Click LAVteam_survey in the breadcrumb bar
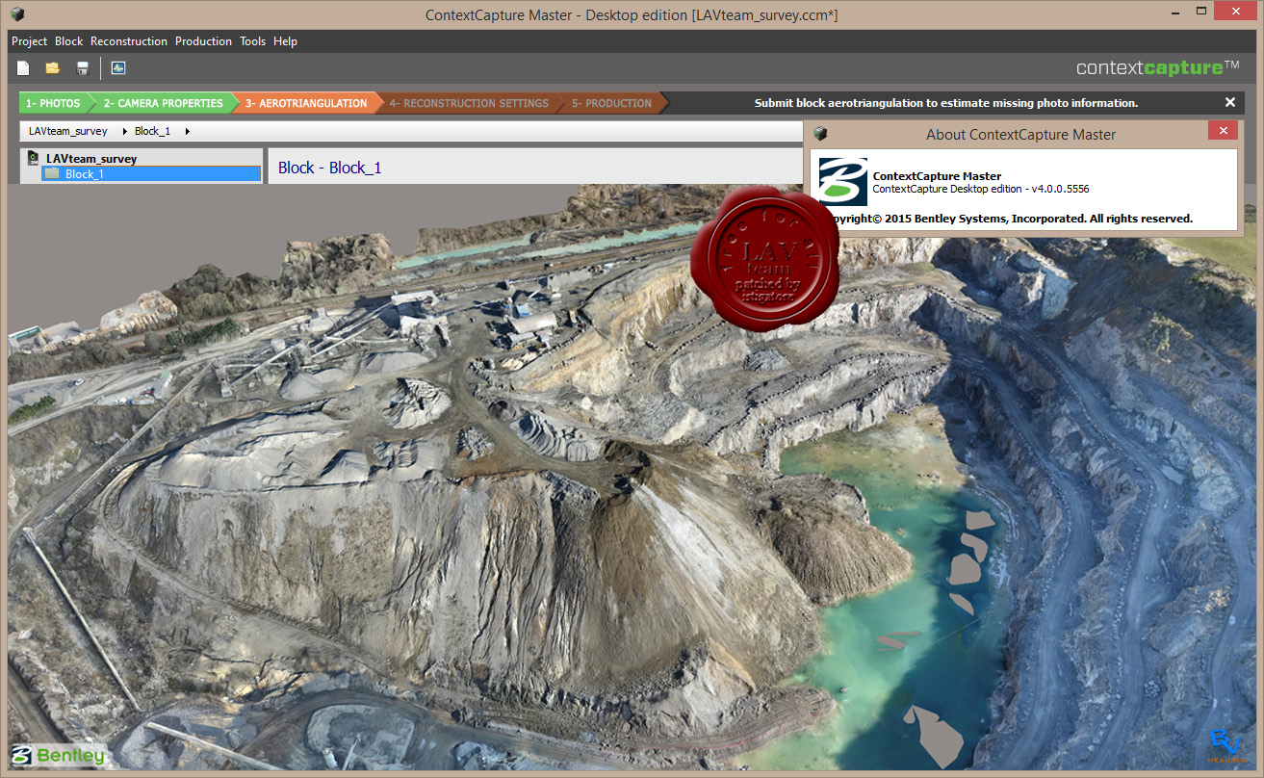The image size is (1264, 778). [68, 131]
